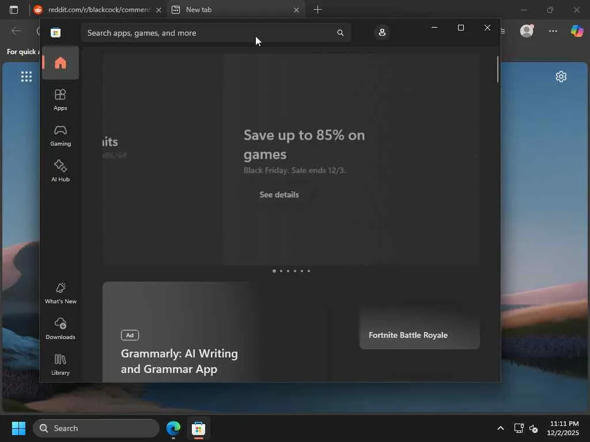The image size is (590, 442).
Task: Close the reddit.com browser tab
Action: click(159, 10)
